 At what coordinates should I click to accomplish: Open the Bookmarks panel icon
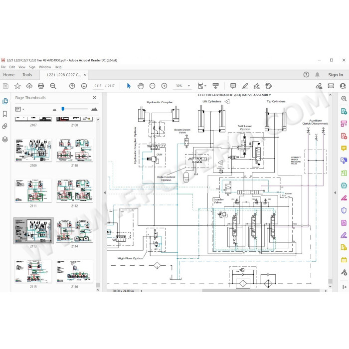[5, 114]
